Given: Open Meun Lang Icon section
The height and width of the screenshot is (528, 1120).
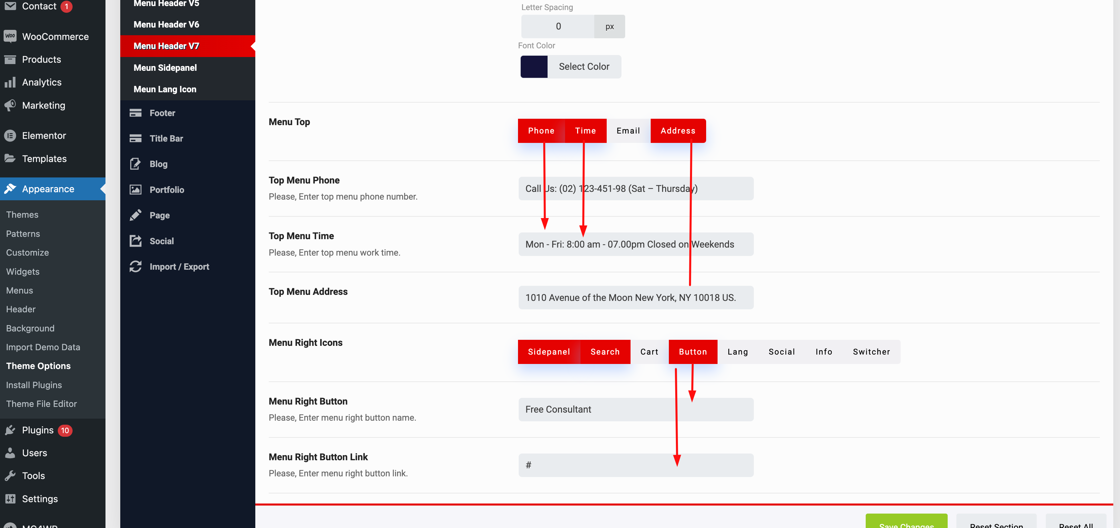Looking at the screenshot, I should click(x=187, y=89).
